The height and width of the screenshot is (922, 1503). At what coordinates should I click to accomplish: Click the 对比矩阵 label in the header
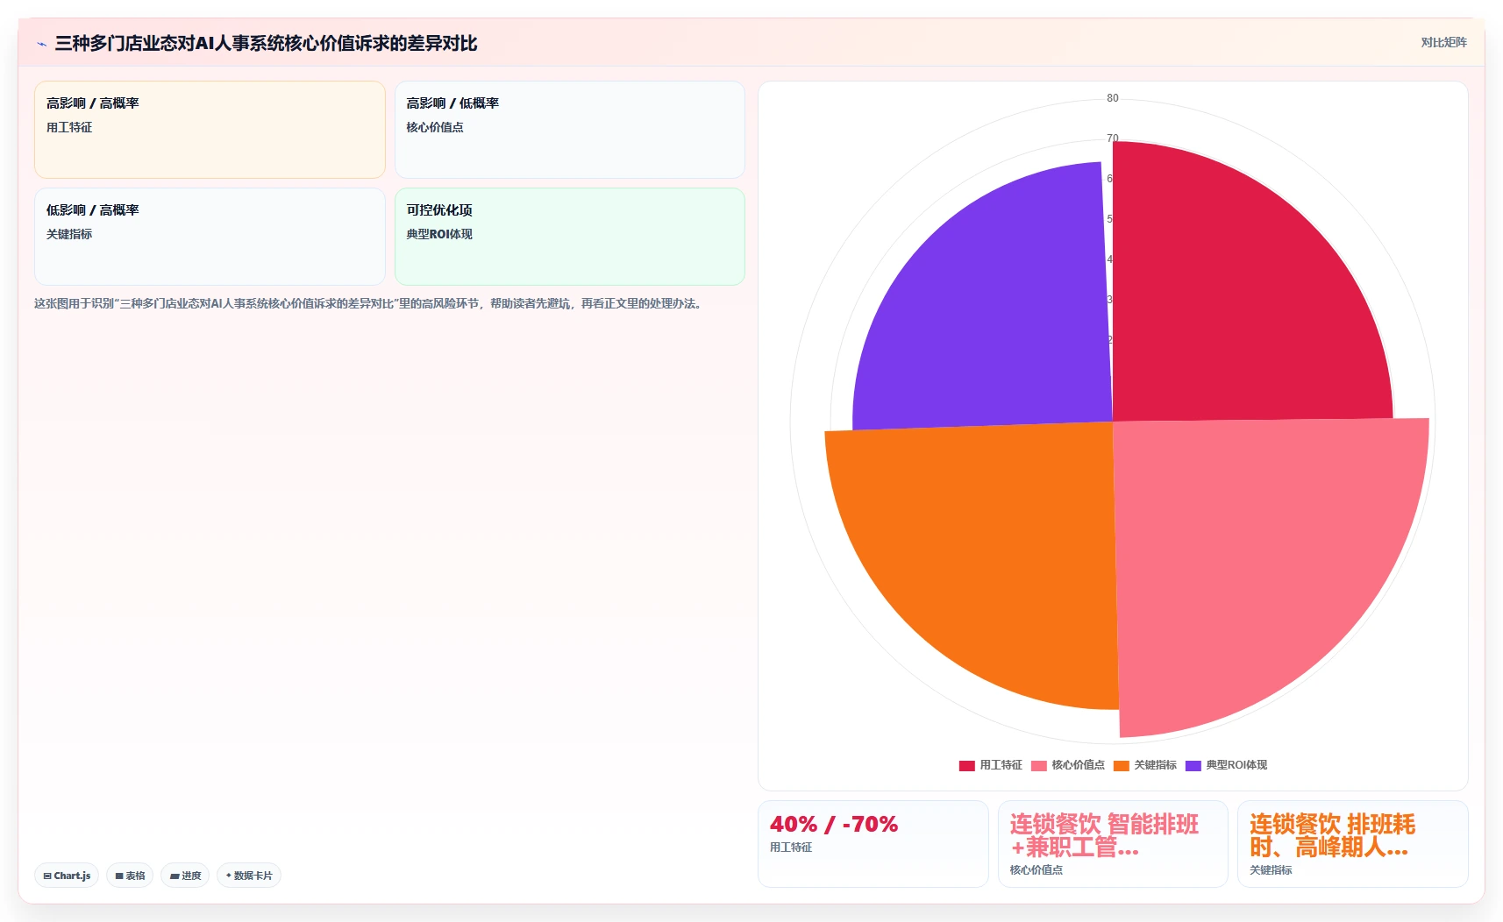(1443, 42)
